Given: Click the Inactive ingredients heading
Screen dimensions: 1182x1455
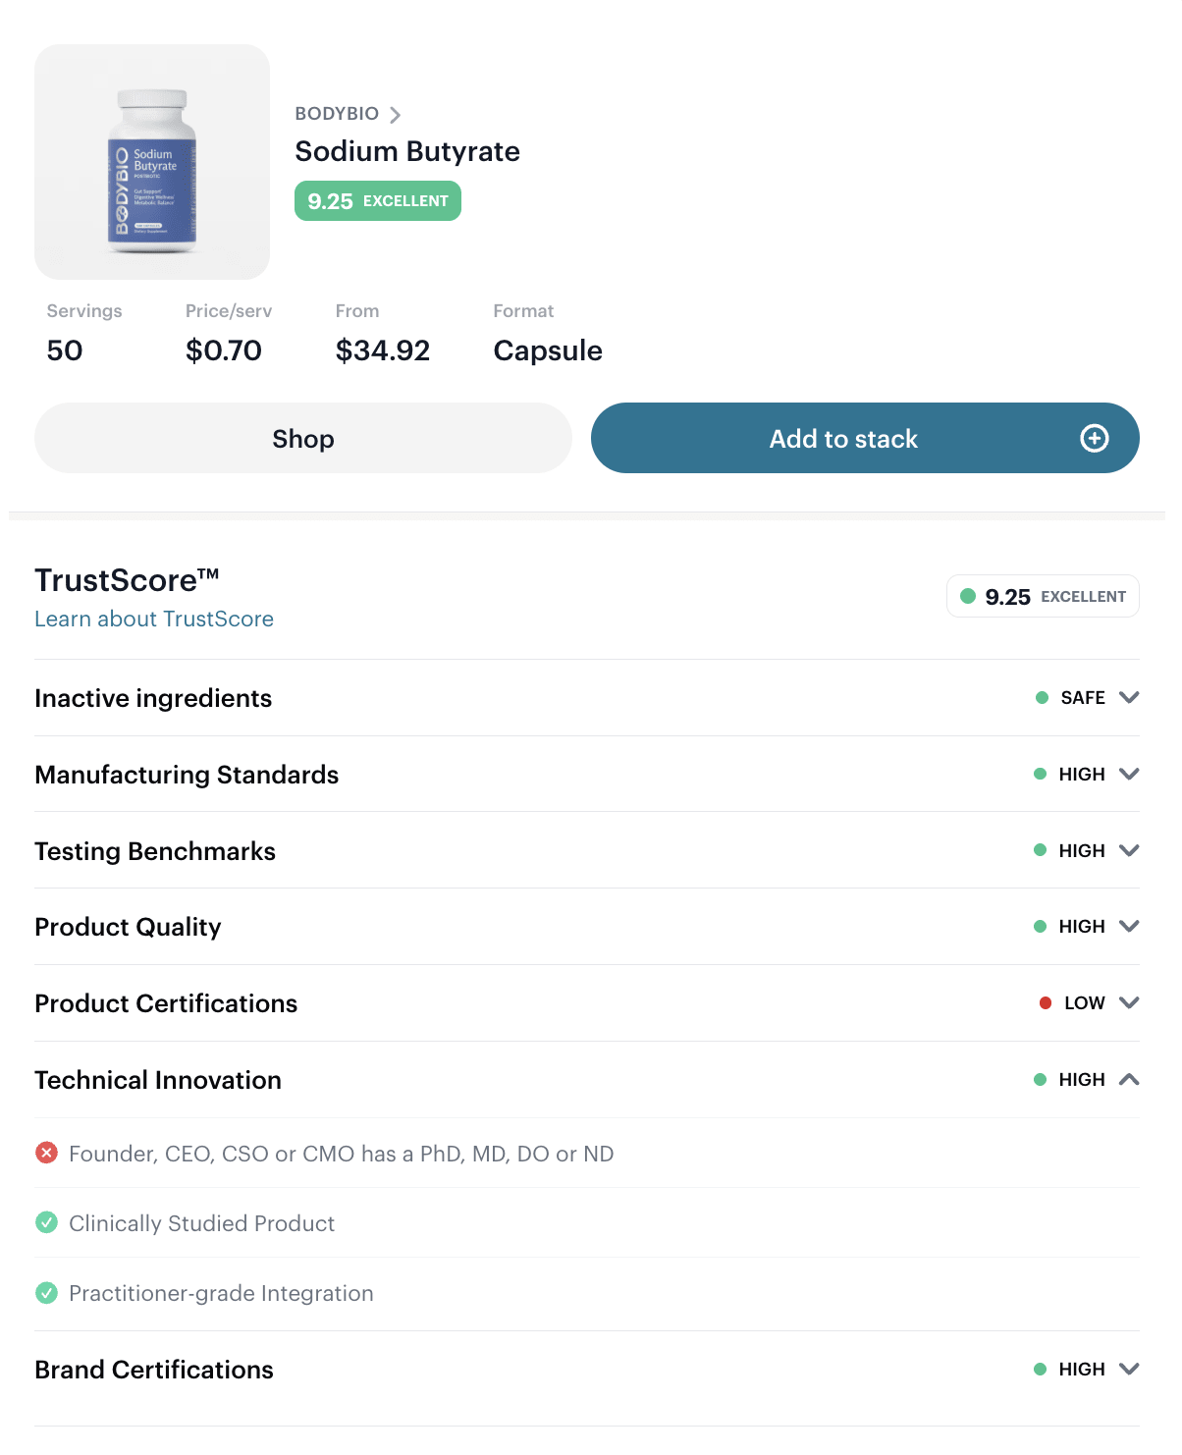Looking at the screenshot, I should click(x=153, y=698).
